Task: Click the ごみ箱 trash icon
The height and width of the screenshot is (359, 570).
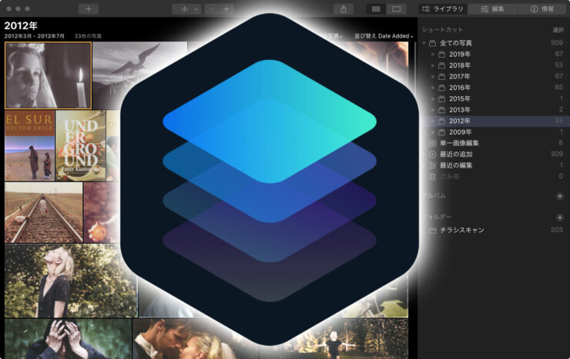Action: pos(433,177)
